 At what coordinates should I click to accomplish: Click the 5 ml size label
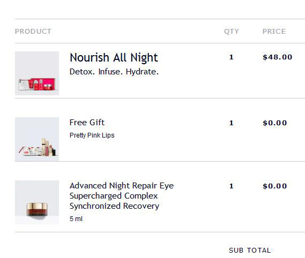click(76, 219)
